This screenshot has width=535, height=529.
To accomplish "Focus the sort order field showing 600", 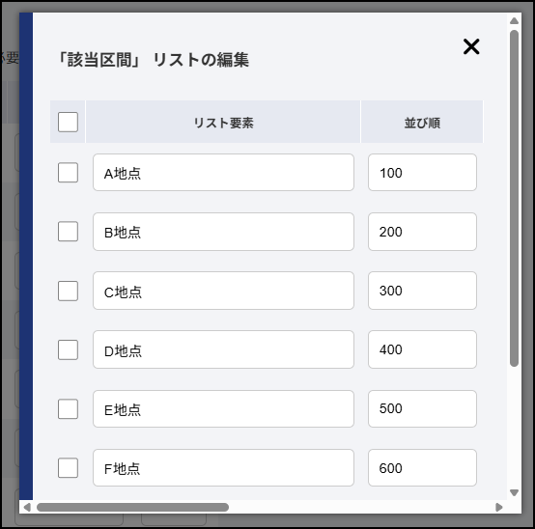I will point(422,467).
